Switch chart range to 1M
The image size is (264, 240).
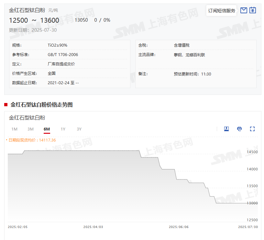click(14, 129)
